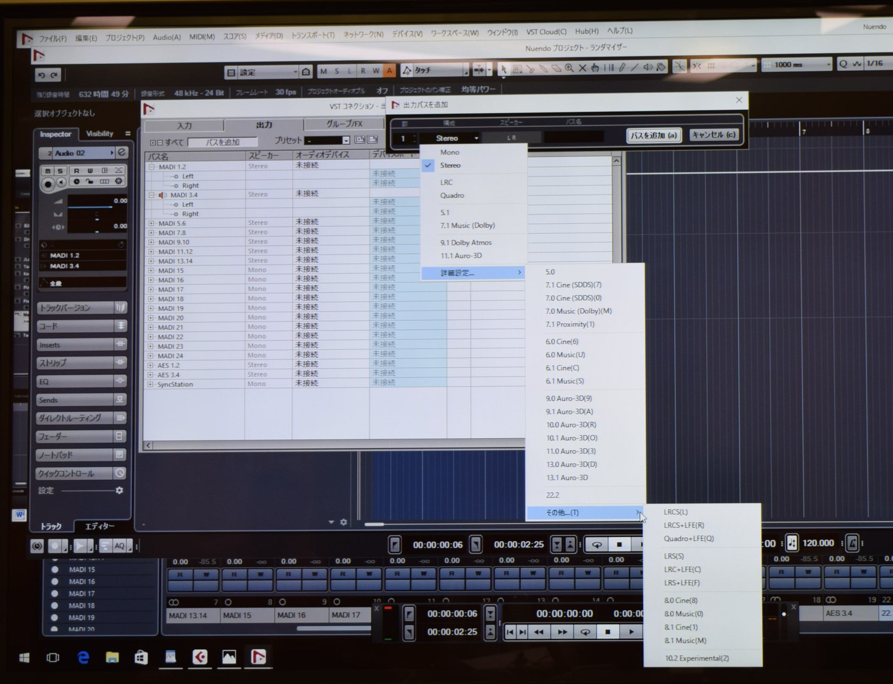Open Photos app from taskbar

tap(229, 657)
